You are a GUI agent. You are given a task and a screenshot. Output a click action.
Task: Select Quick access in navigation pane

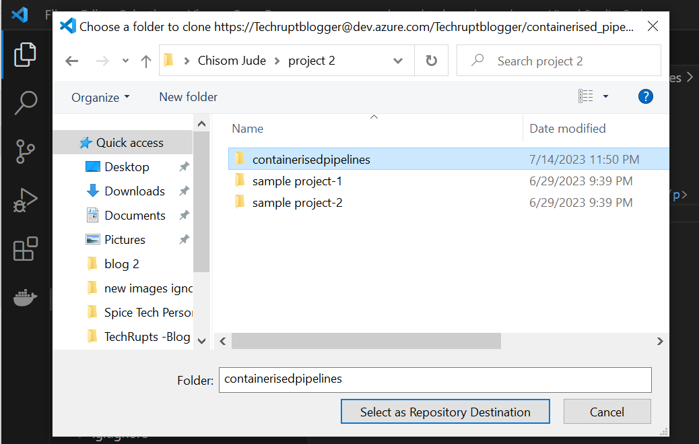point(123,143)
